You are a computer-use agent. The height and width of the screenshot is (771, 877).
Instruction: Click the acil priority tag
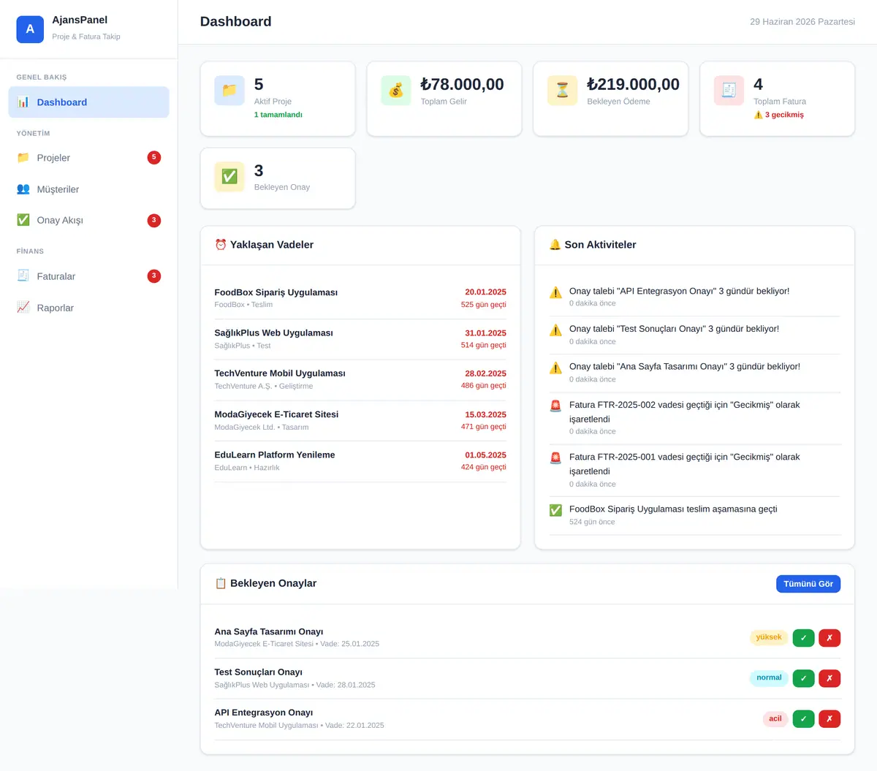tap(775, 719)
